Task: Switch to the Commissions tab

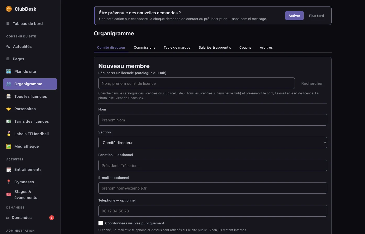Action: [144, 47]
